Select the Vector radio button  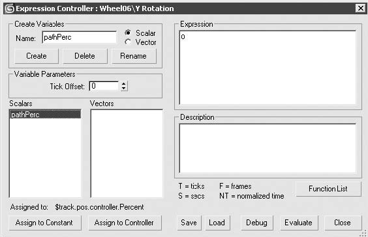(x=128, y=42)
